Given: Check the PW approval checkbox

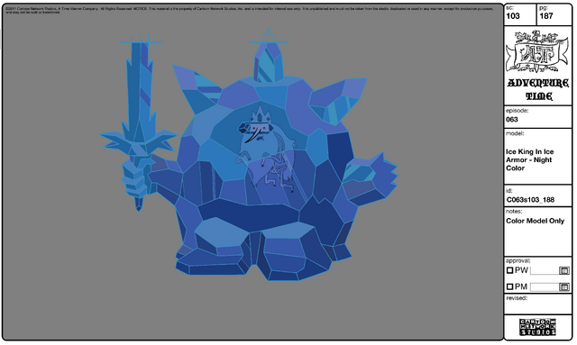Looking at the screenshot, I should [509, 270].
